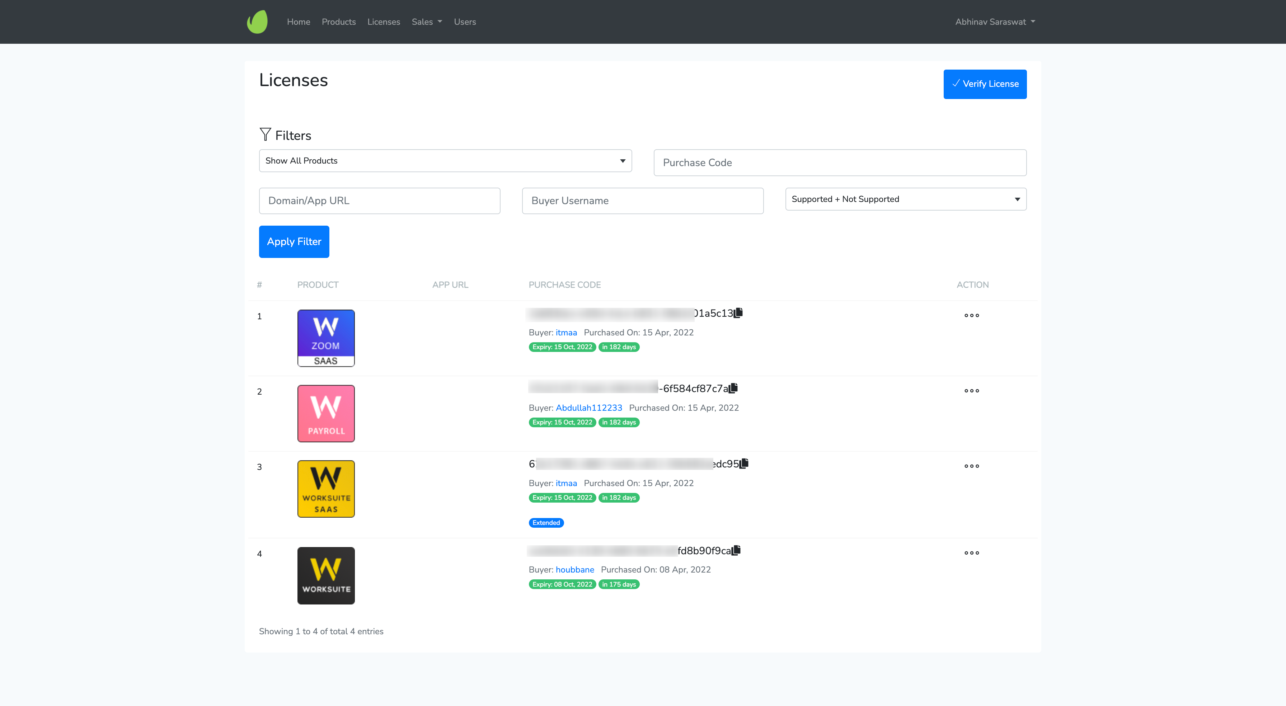Go to the Products nav item

tap(338, 22)
